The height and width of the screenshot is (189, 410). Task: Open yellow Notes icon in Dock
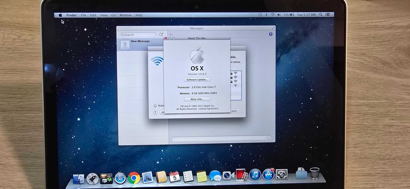[x=202, y=176]
